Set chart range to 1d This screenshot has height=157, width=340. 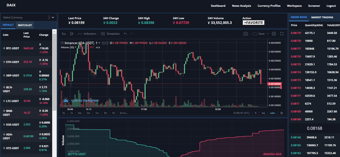[x=113, y=113]
